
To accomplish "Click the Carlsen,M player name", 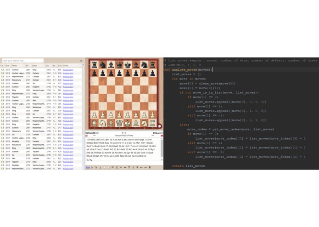I will [x=90, y=133].
